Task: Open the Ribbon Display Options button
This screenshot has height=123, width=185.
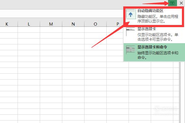Action: [x=172, y=3]
